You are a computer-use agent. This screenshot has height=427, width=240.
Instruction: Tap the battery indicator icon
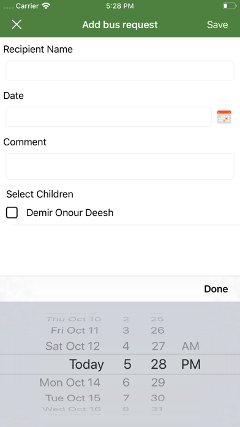[229, 6]
